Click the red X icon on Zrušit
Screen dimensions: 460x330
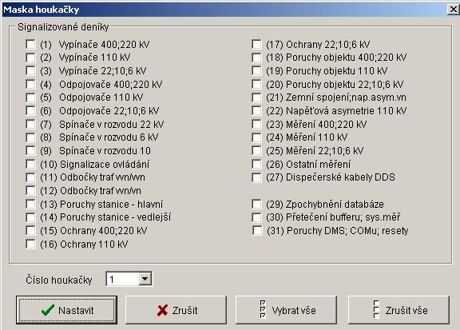tap(163, 310)
